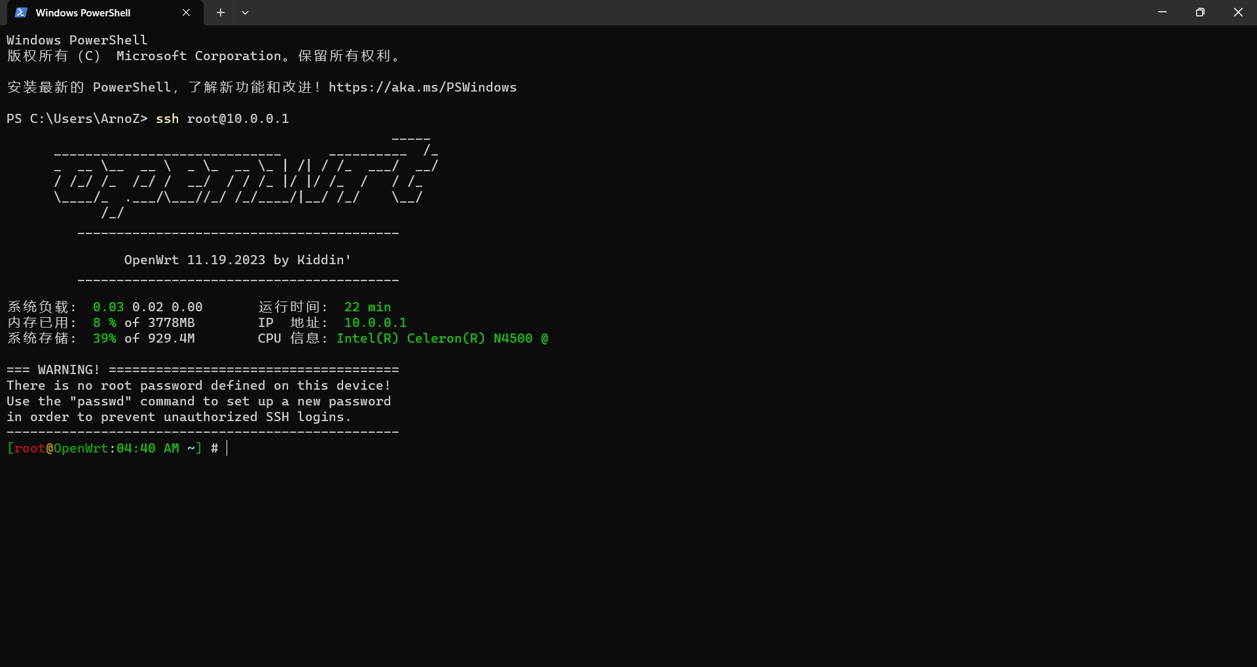
Task: Restore down the terminal window
Action: (1200, 12)
